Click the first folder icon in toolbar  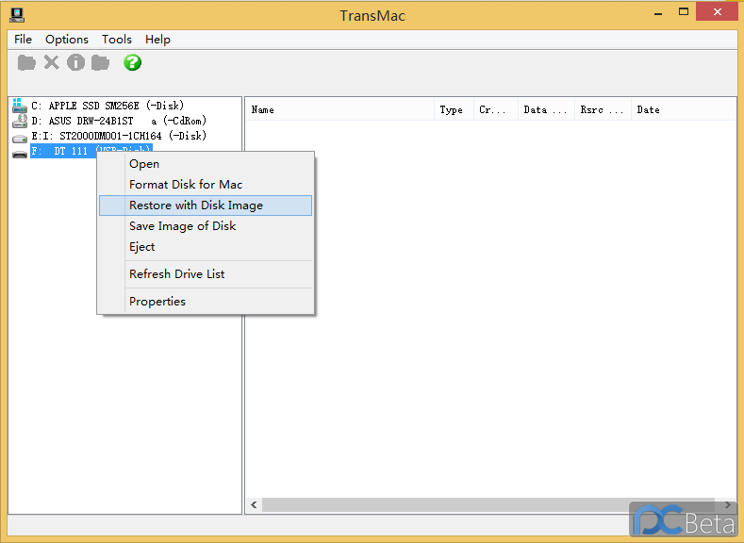click(x=26, y=62)
